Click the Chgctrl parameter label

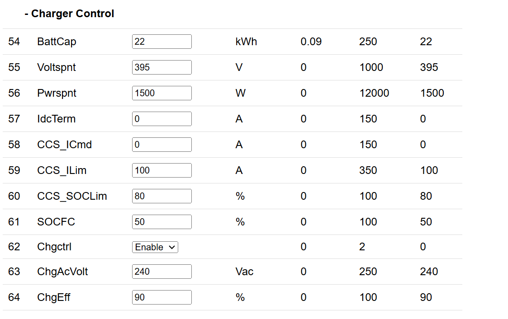[x=54, y=247]
